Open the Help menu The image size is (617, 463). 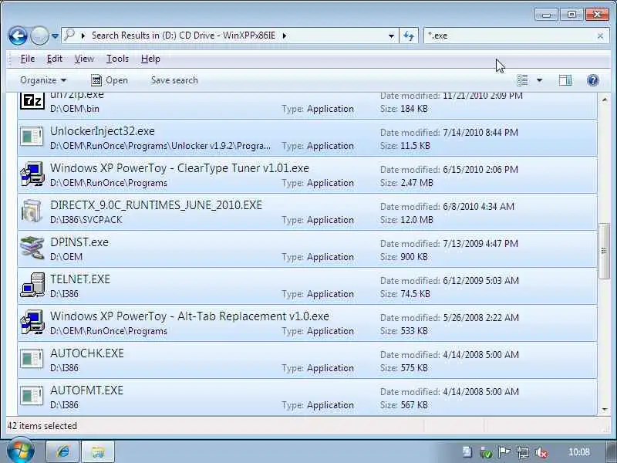click(150, 59)
